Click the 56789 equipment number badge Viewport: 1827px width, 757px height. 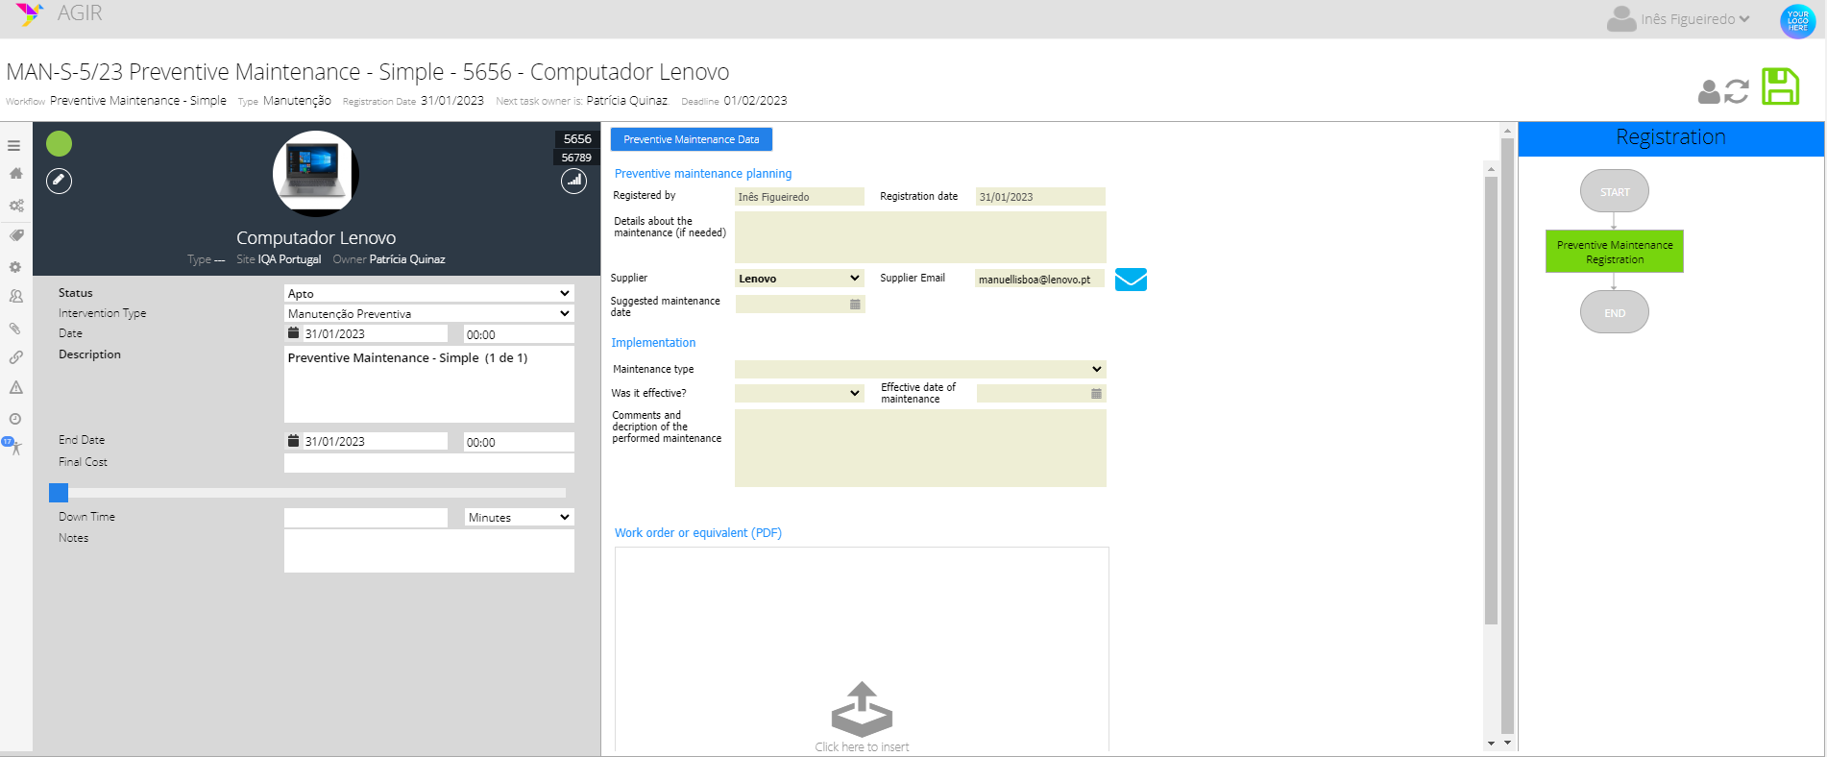tap(576, 158)
